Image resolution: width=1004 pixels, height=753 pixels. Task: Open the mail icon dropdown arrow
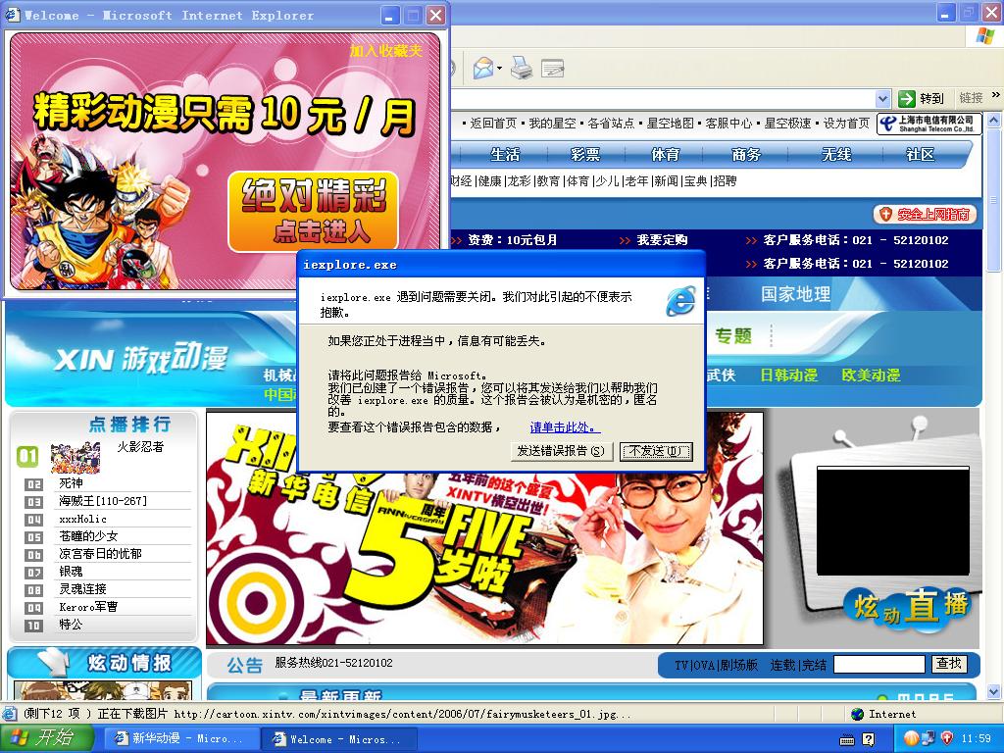(x=499, y=68)
